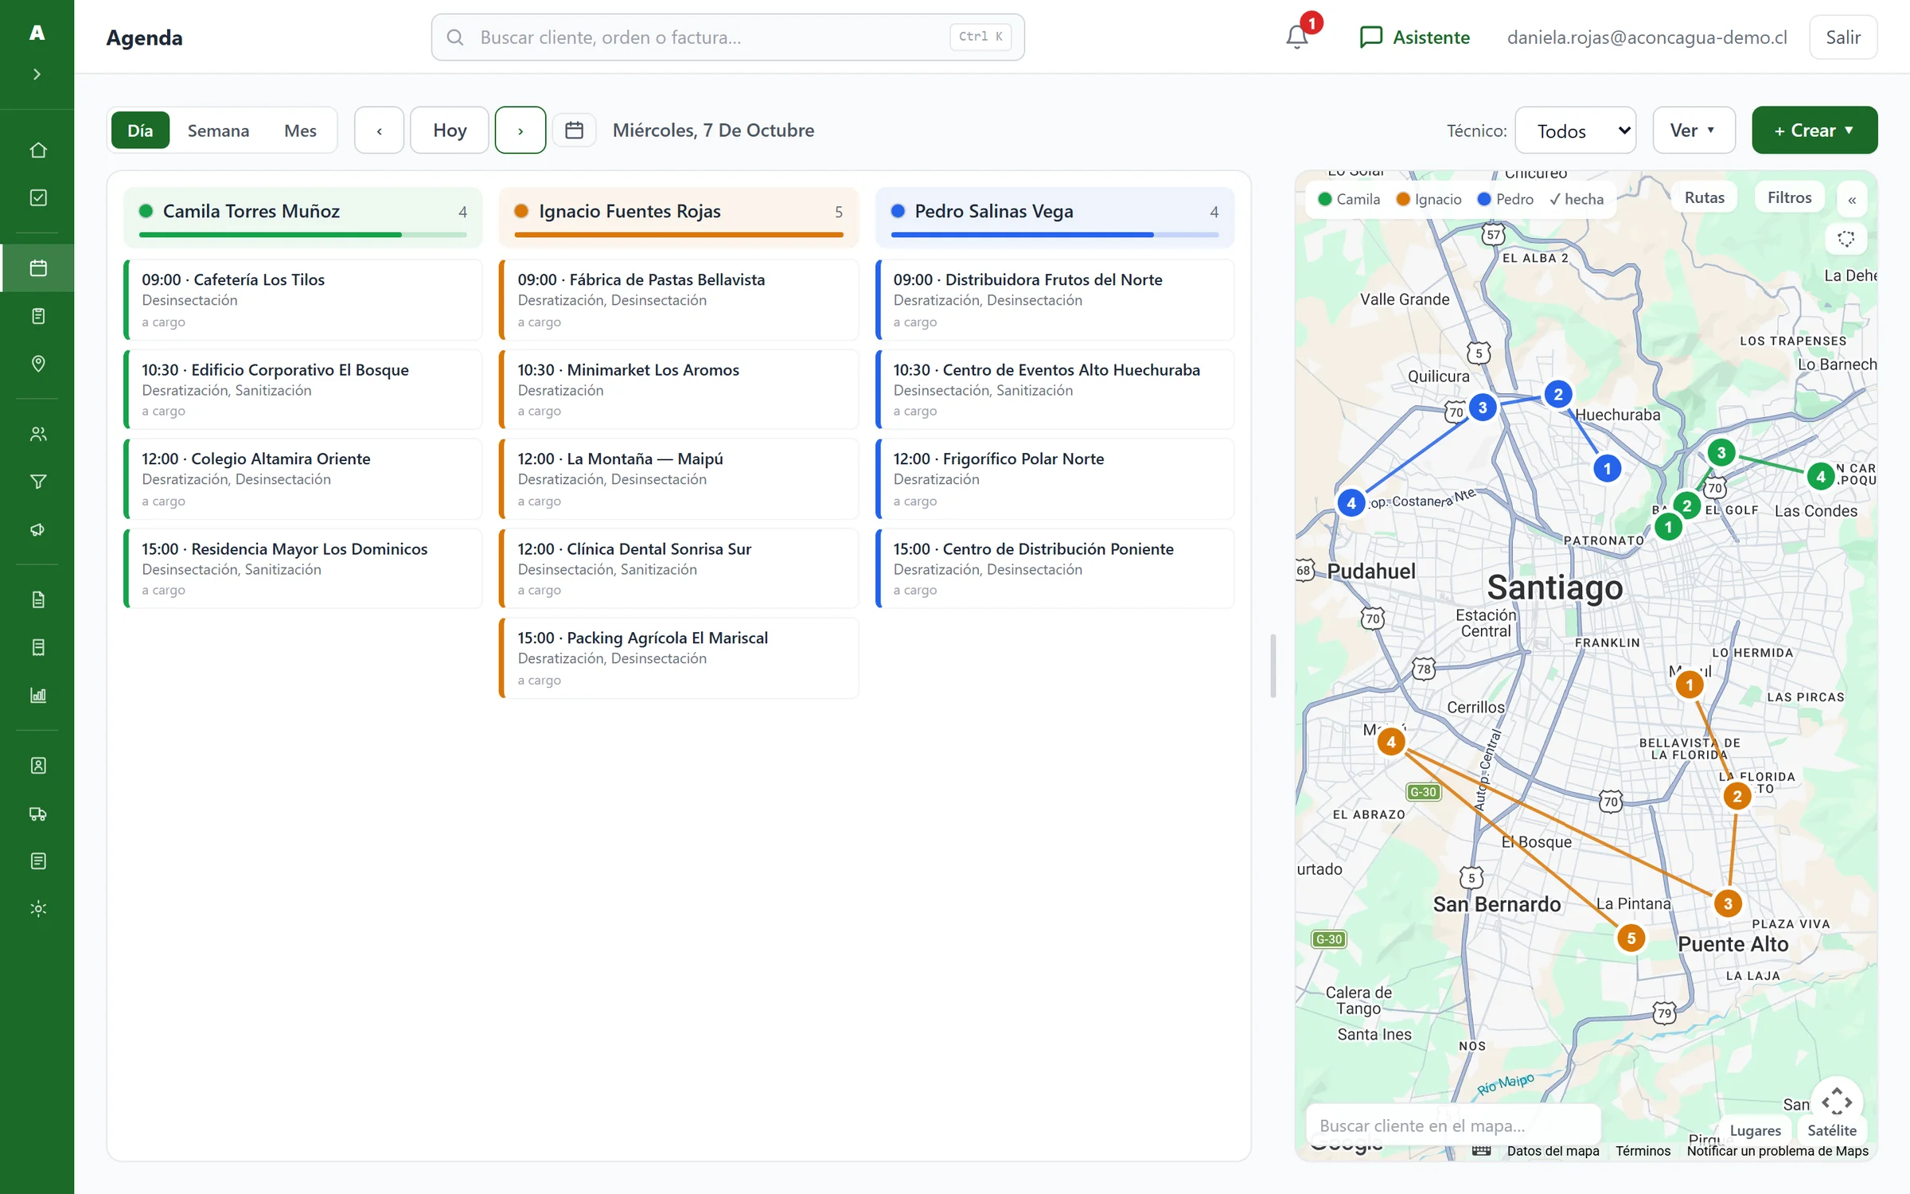Go to the home icon in sidebar

point(38,150)
